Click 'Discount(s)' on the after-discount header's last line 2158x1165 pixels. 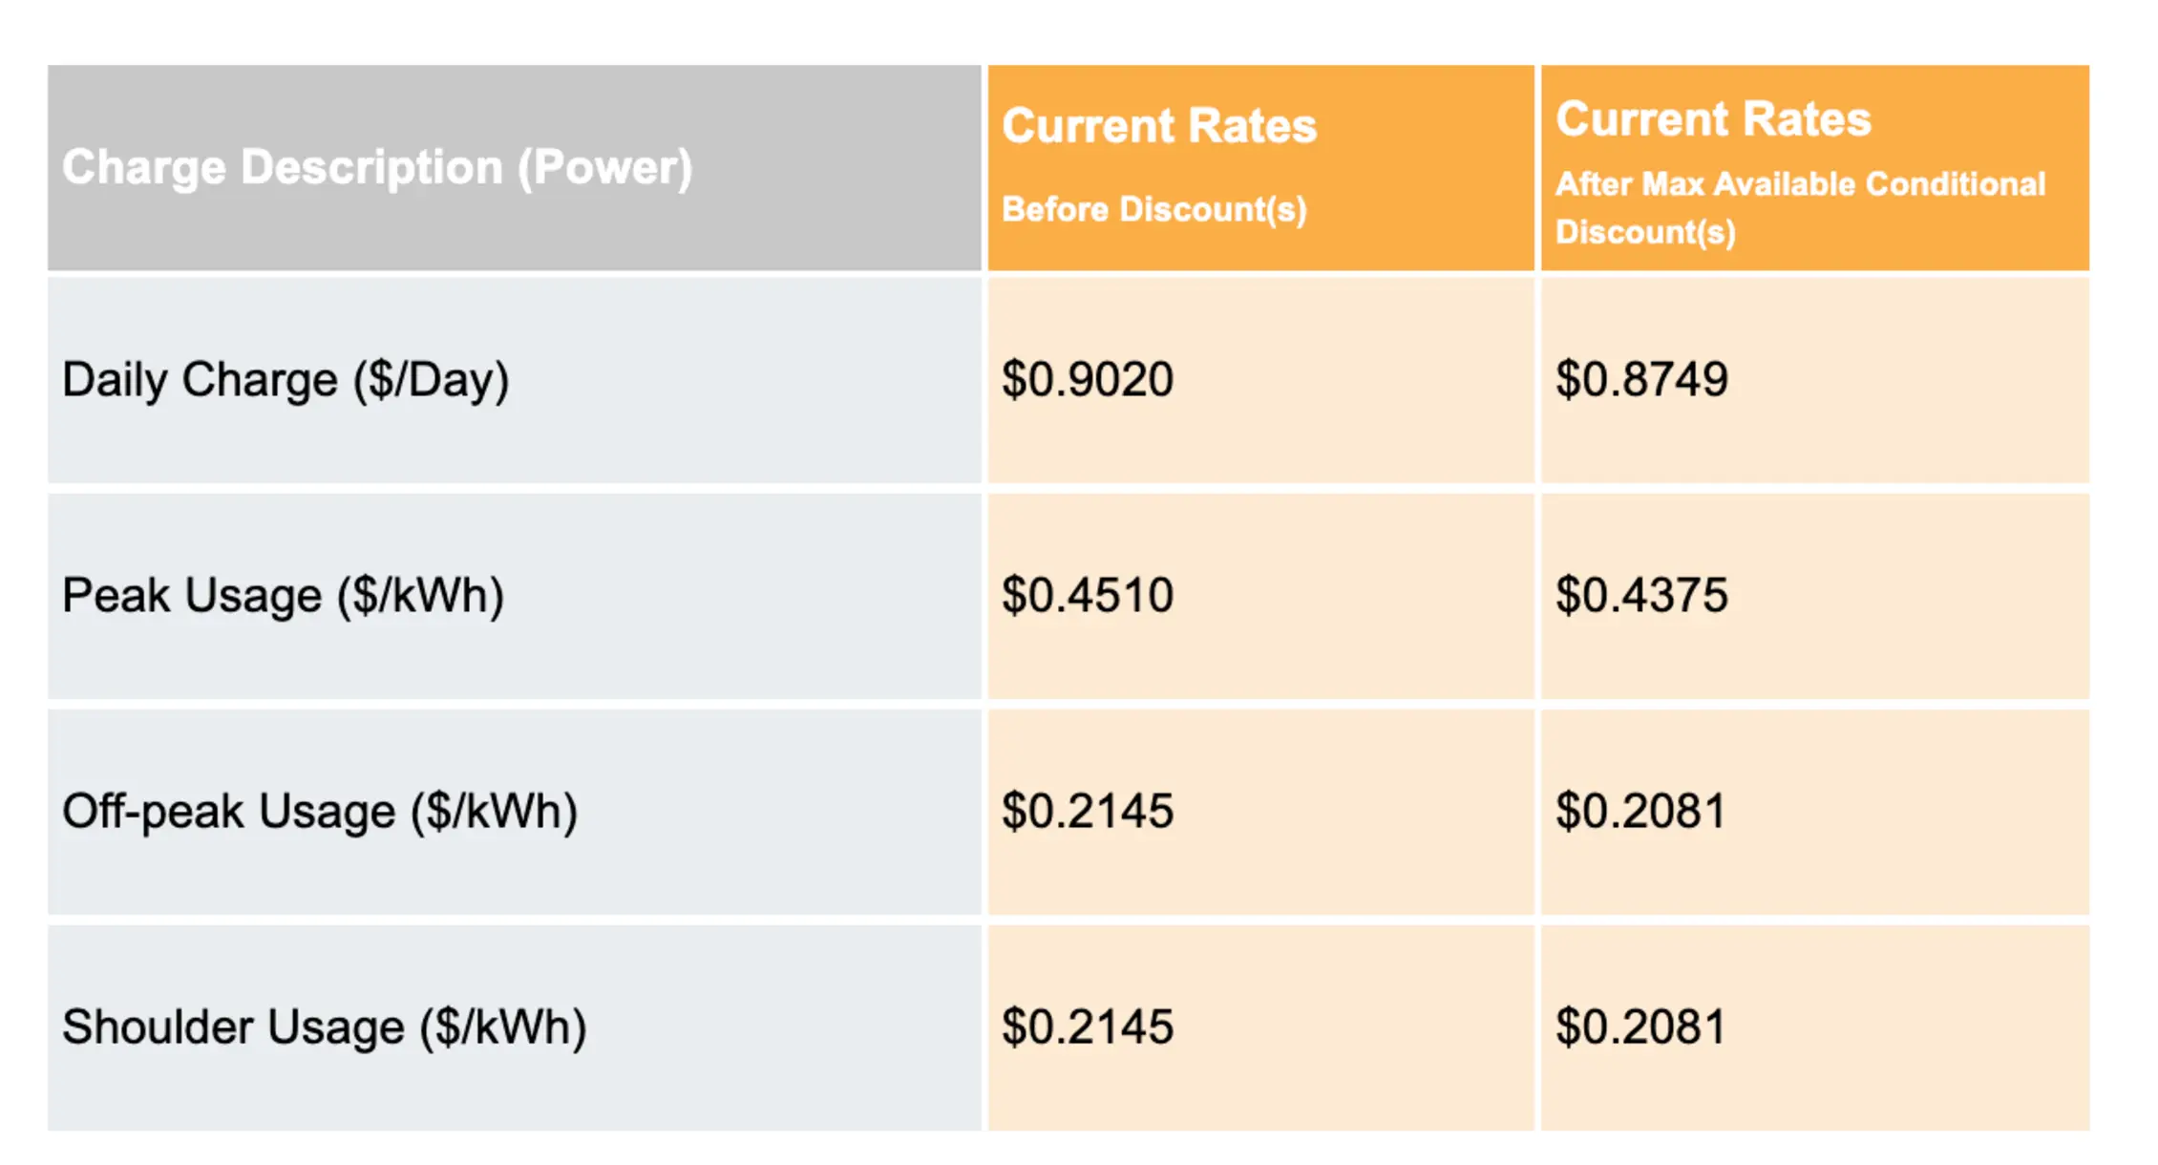1644,232
